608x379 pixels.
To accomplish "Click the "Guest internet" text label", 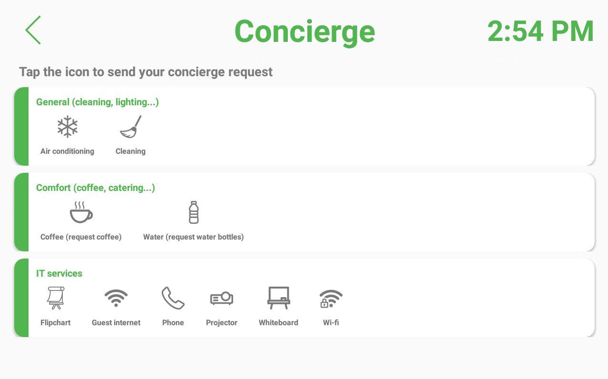I will pyautogui.click(x=116, y=323).
